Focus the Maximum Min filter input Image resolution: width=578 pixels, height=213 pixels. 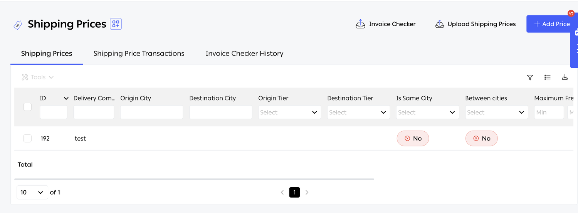tap(549, 112)
